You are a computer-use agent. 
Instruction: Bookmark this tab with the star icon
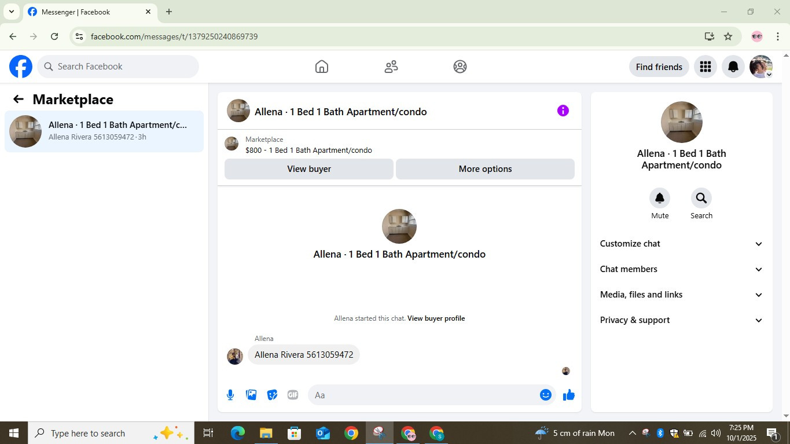728,36
